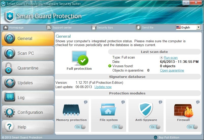Open the Quarantine section

(28, 68)
